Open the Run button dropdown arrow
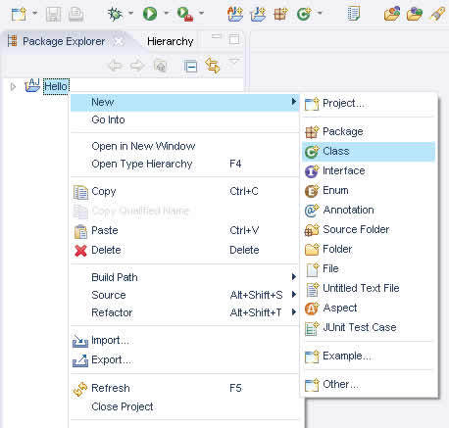 (166, 14)
